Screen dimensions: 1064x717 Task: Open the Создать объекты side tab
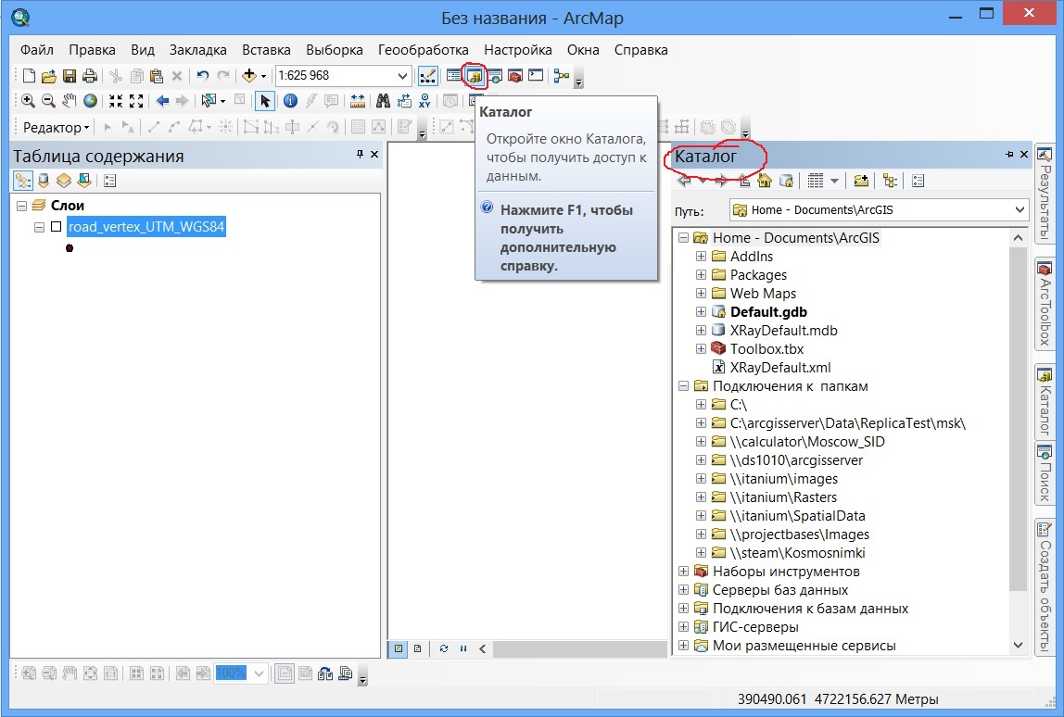coord(1045,586)
